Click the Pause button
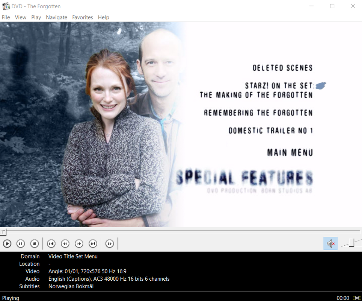 (x=21, y=244)
